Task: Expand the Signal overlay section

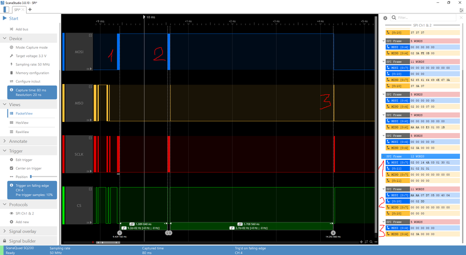Action: pos(5,231)
